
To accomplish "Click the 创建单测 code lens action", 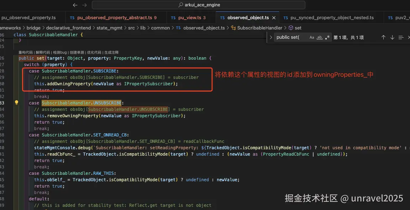I will tap(77, 52).
